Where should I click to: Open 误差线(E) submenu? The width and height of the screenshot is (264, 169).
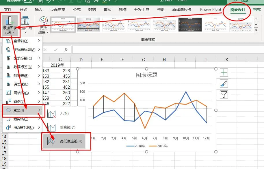coord(23,84)
